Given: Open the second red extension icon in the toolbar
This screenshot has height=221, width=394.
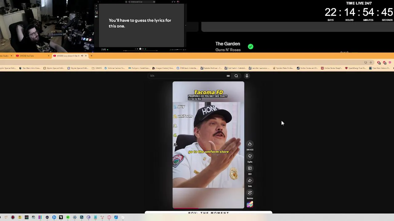Looking at the screenshot, I should point(384,63).
